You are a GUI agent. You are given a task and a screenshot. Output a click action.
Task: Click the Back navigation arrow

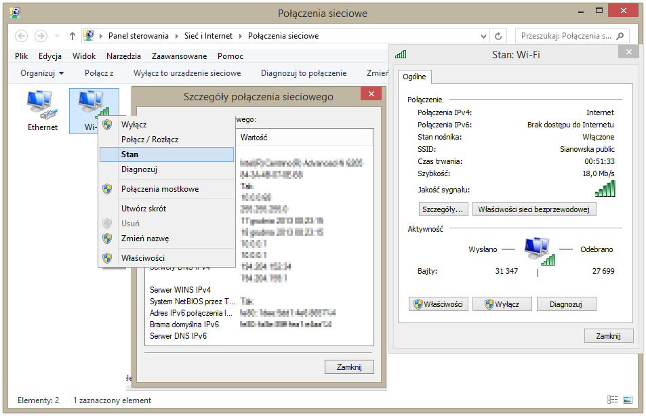click(x=22, y=36)
